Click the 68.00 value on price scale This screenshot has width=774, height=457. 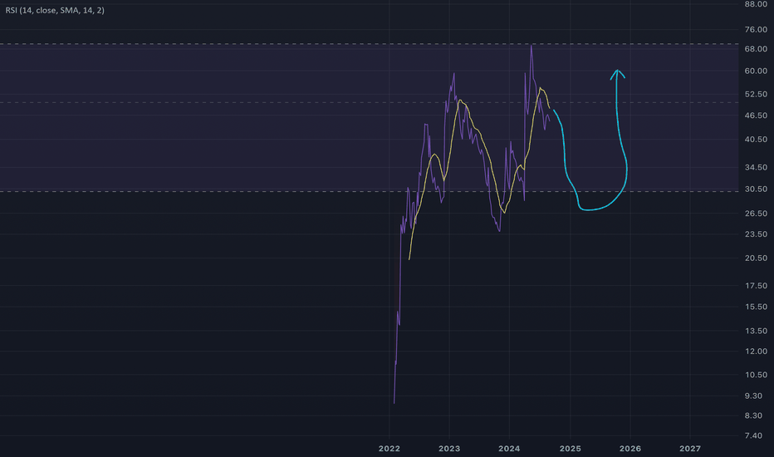click(756, 49)
